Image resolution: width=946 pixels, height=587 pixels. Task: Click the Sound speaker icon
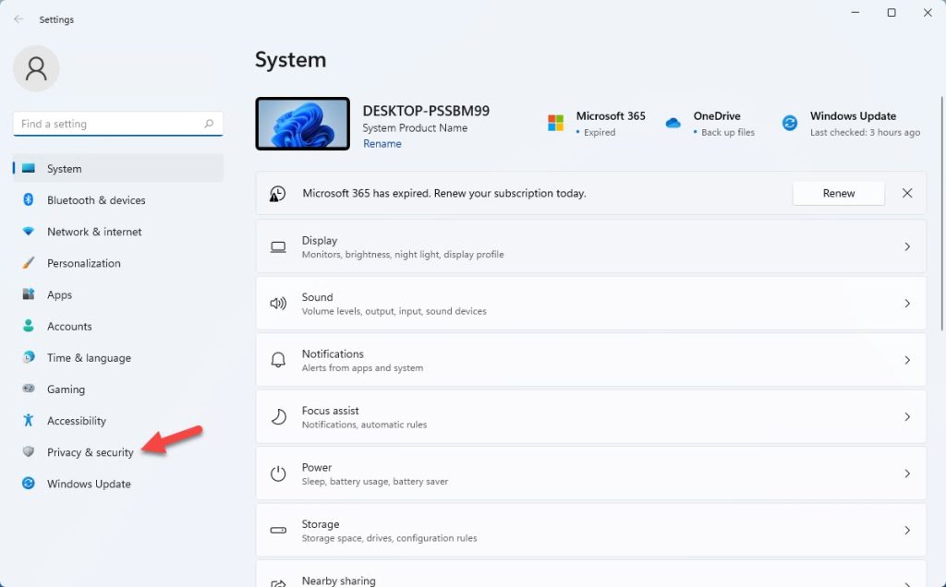pos(278,303)
